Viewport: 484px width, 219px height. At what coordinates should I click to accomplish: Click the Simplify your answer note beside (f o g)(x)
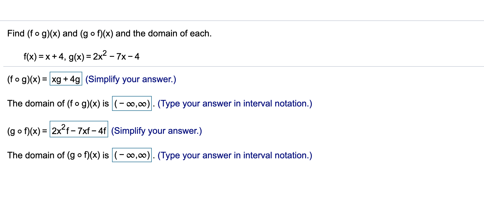click(131, 79)
